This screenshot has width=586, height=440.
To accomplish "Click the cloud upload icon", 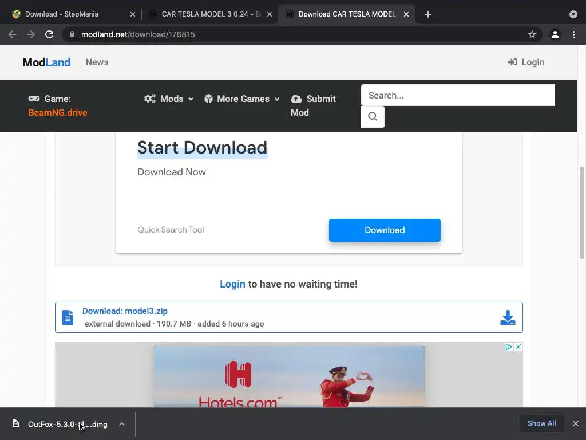I will (296, 99).
